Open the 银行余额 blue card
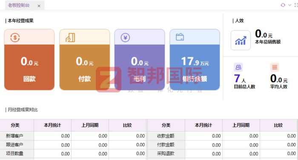Viewport: 298px width, 160px height. 195,60
